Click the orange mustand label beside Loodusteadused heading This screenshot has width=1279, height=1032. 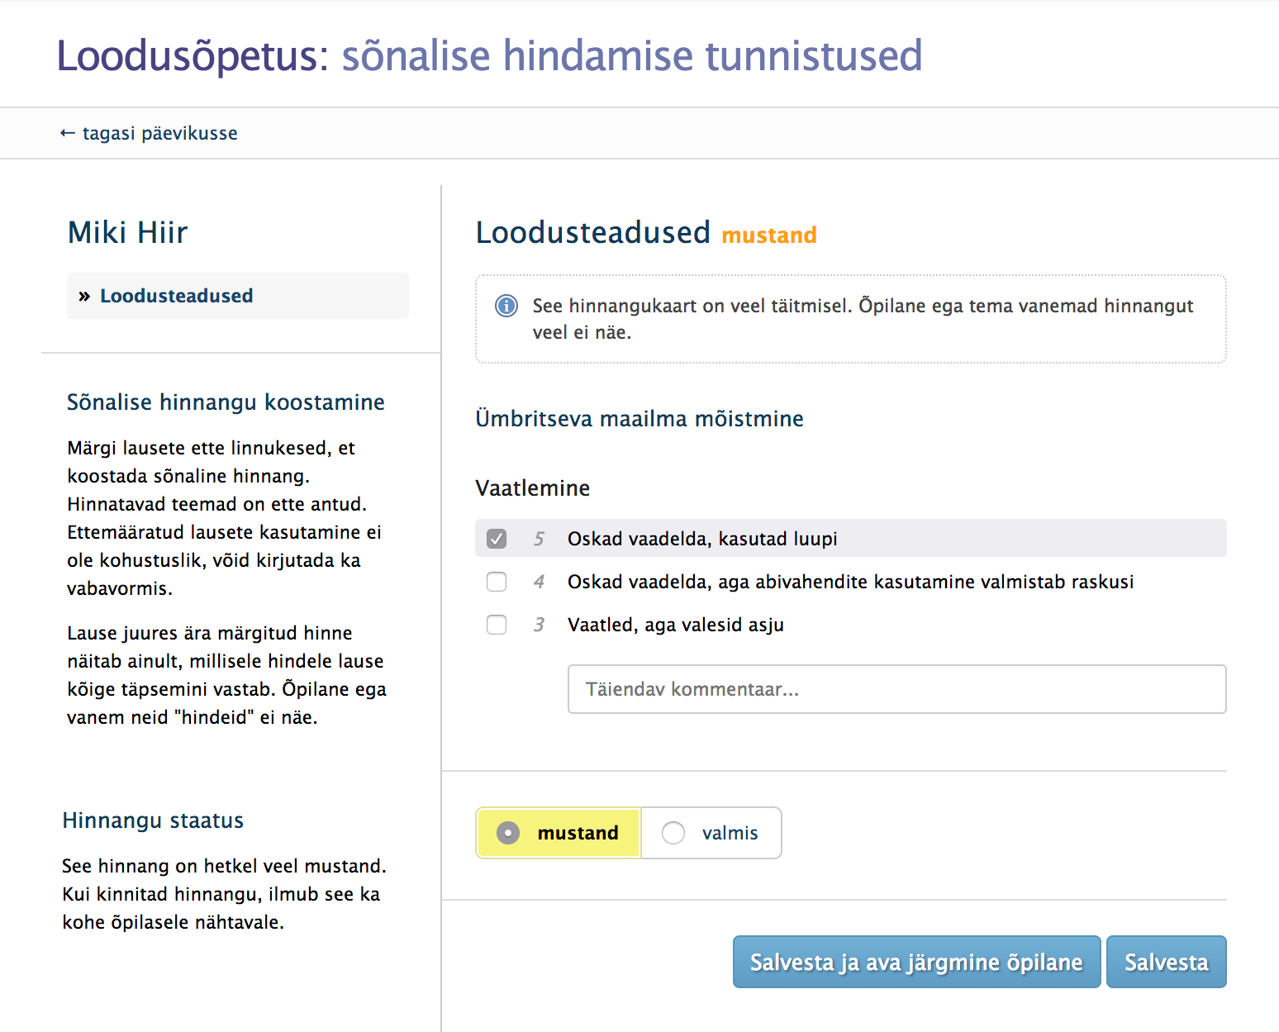(x=769, y=235)
